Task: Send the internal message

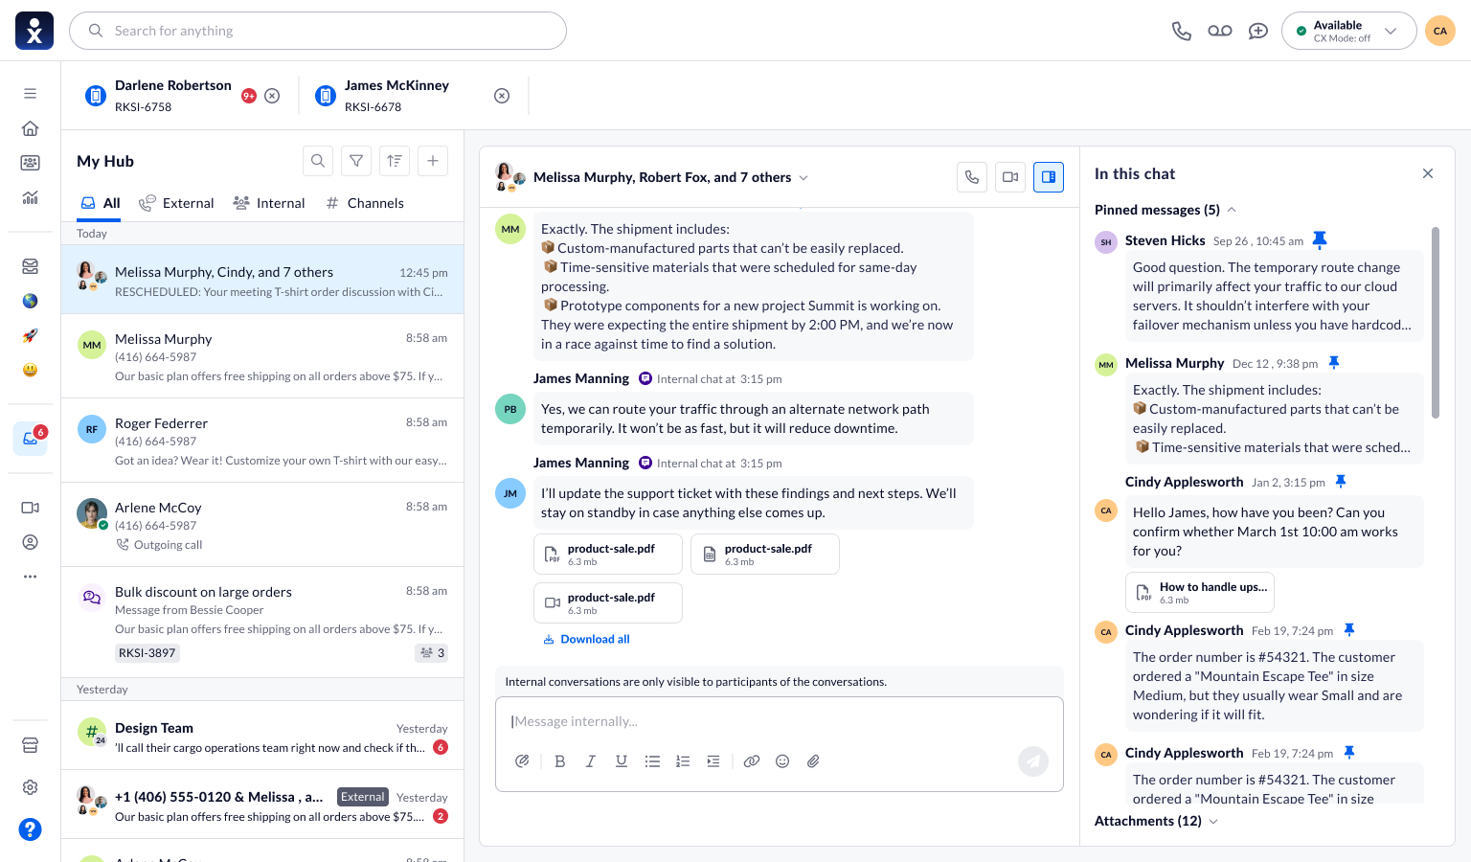Action: coord(1033,761)
